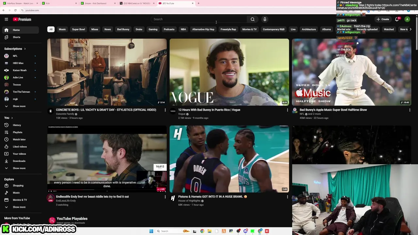Image resolution: width=418 pixels, height=235 pixels.
Task: Open Discord from the taskbar
Action: click(246, 231)
